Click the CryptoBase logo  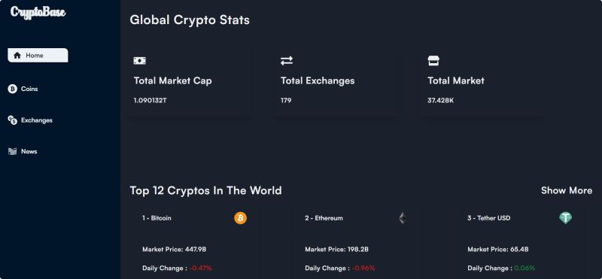click(38, 12)
